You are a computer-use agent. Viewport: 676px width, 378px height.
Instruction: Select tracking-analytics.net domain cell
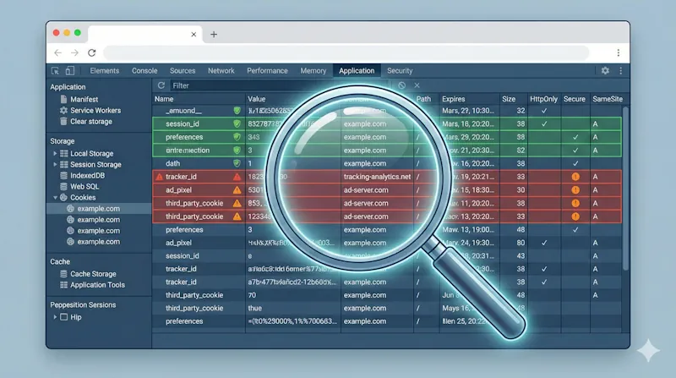[377, 177]
